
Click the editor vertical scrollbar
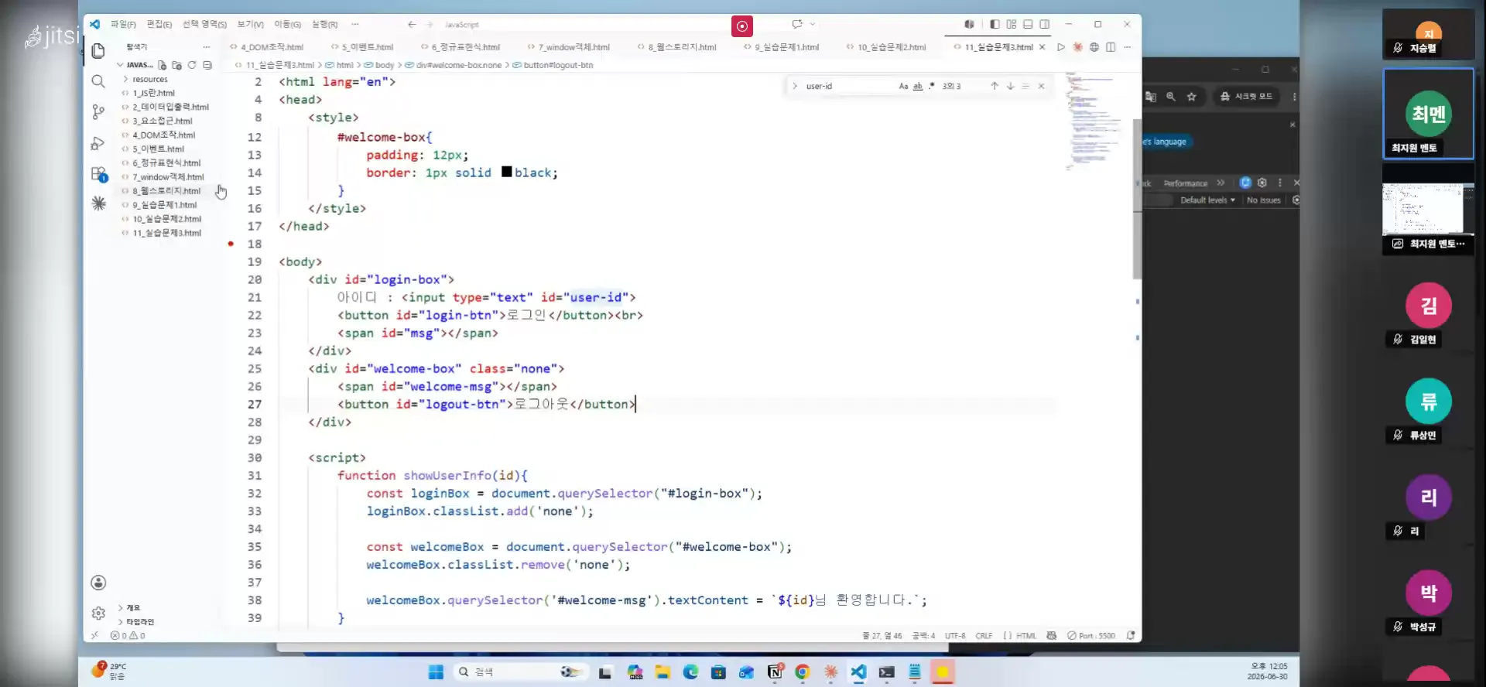tap(1137, 199)
